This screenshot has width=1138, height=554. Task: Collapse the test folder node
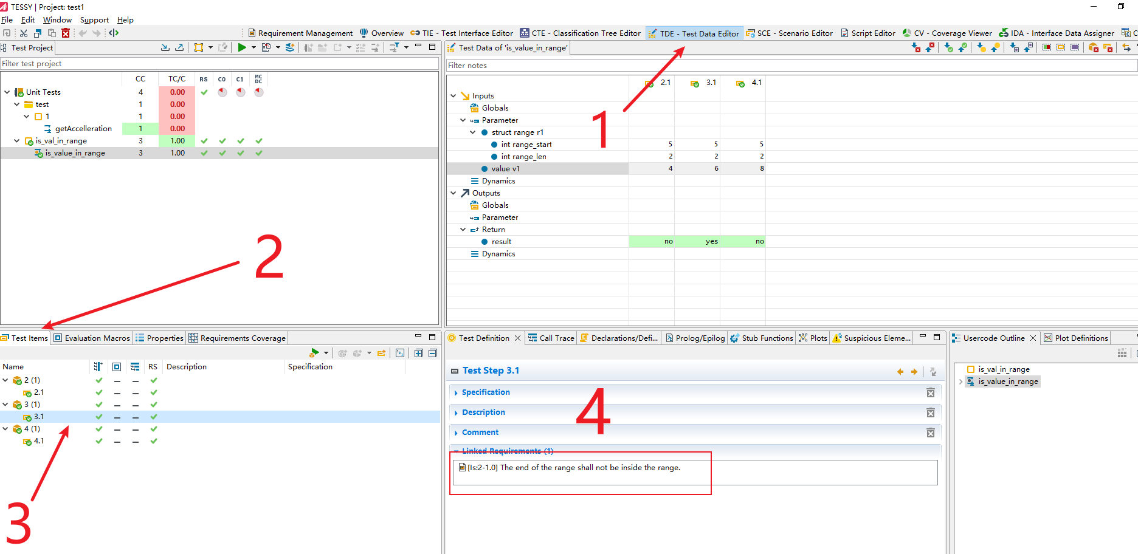click(x=17, y=104)
